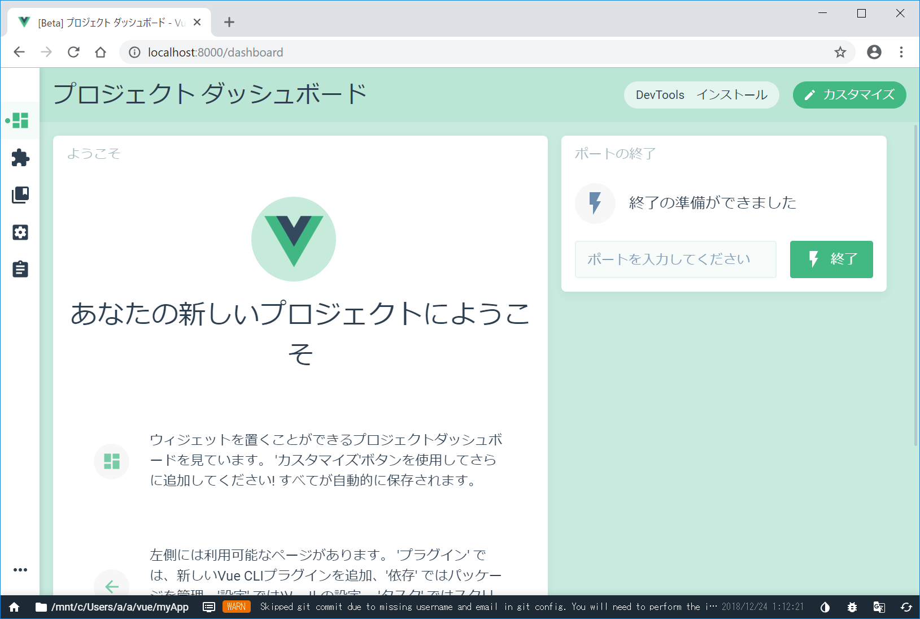The height and width of the screenshot is (619, 920).
Task: Open the Plugins puzzle-piece sidebar icon
Action: click(20, 158)
